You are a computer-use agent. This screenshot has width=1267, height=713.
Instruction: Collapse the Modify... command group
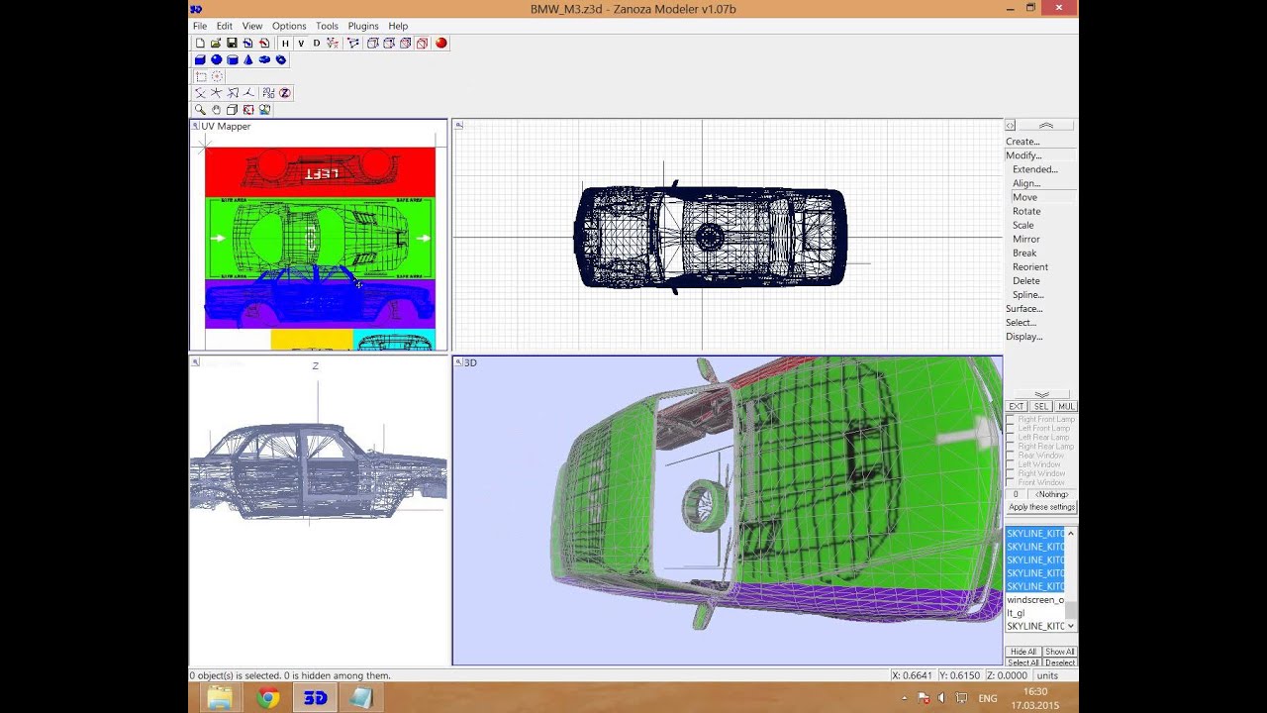(1023, 155)
